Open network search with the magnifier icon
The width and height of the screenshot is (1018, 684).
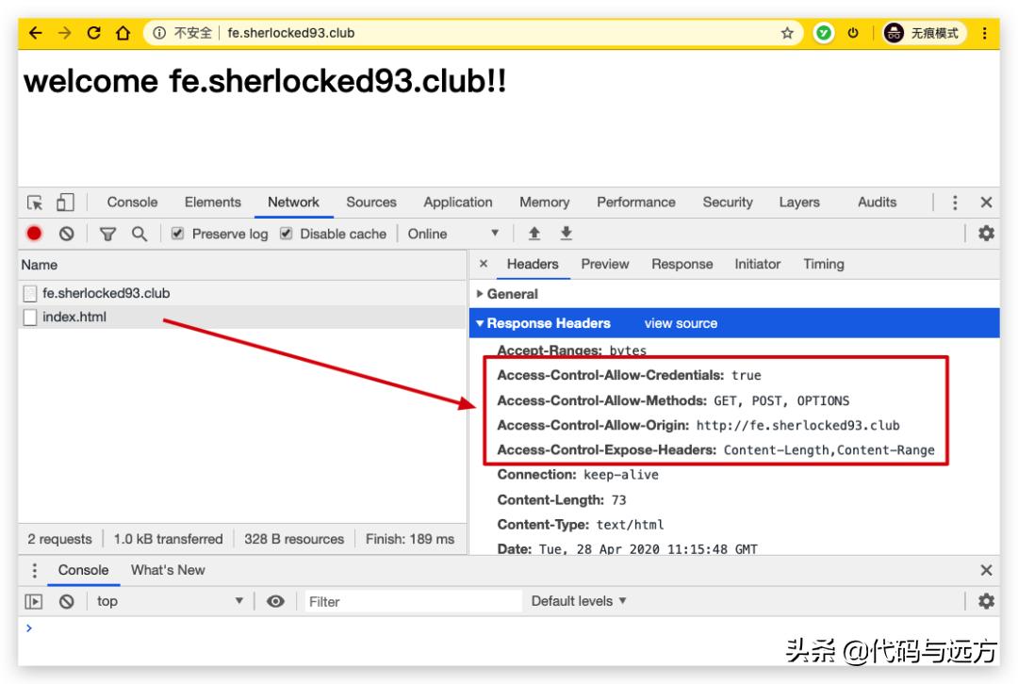coord(139,234)
